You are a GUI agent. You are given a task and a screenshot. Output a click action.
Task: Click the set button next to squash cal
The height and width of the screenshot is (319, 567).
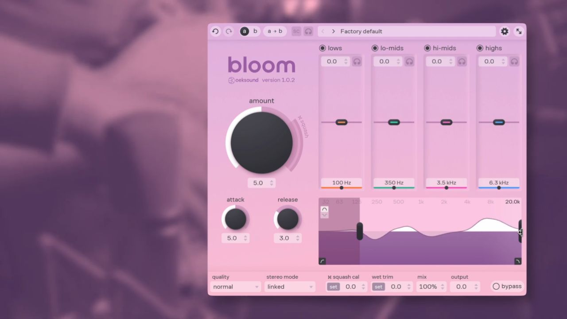[333, 287]
